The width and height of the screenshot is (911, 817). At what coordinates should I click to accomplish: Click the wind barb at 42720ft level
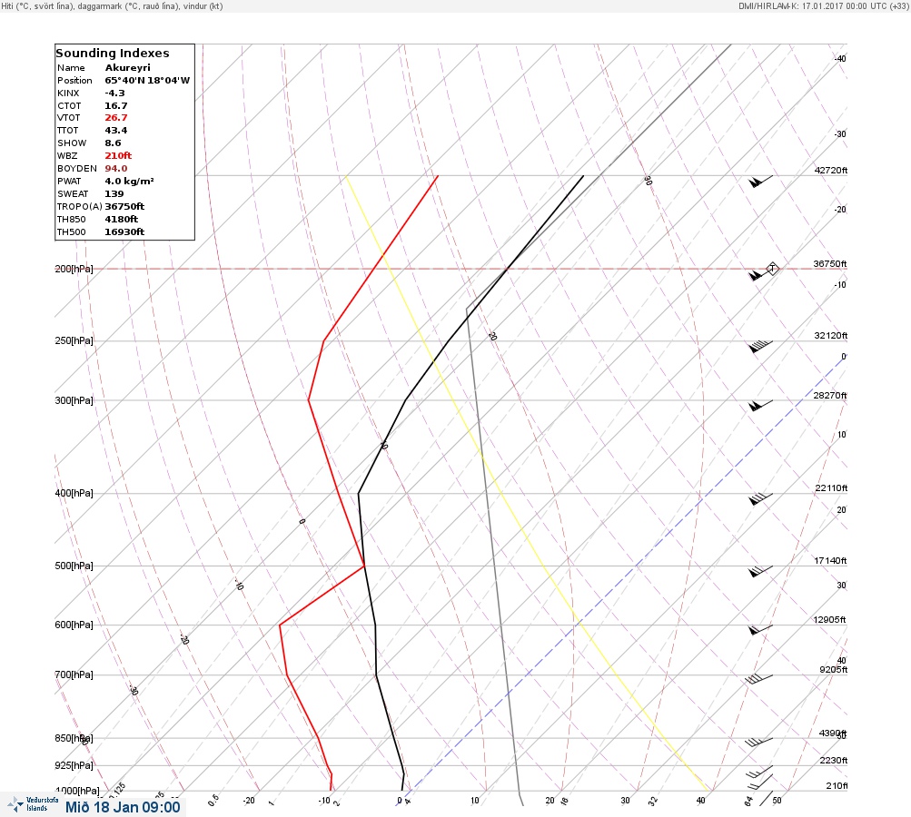[761, 182]
